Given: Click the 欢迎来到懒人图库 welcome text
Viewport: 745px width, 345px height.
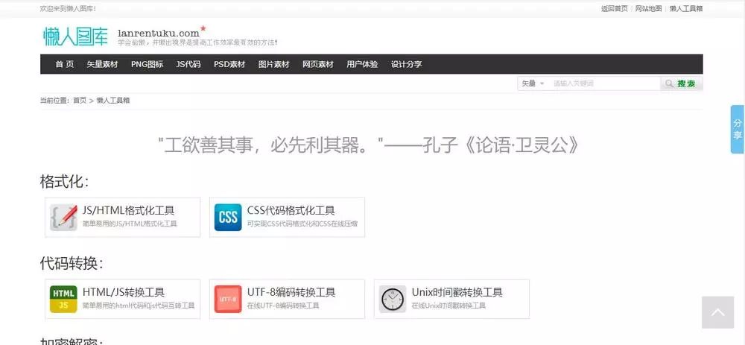Looking at the screenshot, I should [69, 8].
